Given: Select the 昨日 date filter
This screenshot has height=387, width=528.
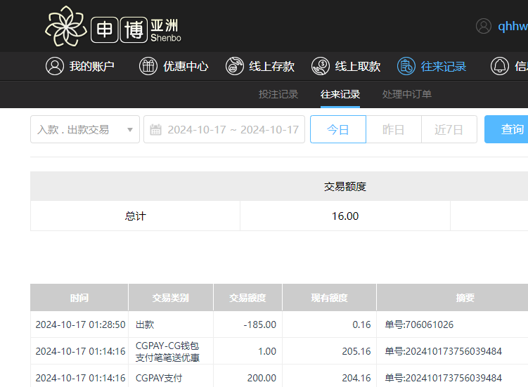Looking at the screenshot, I should click(394, 130).
